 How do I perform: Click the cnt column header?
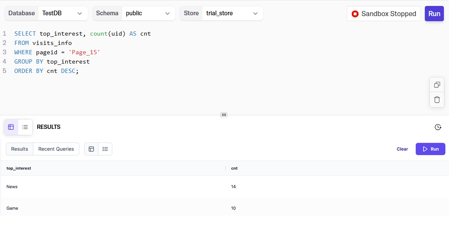[234, 168]
